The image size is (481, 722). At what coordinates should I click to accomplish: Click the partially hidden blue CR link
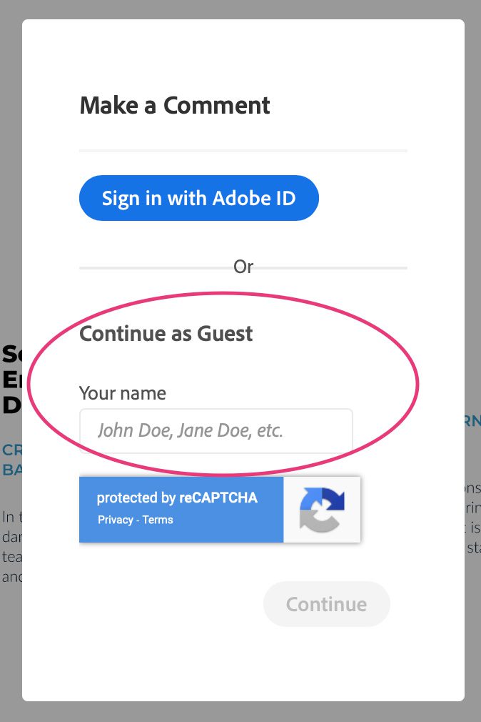[12, 450]
